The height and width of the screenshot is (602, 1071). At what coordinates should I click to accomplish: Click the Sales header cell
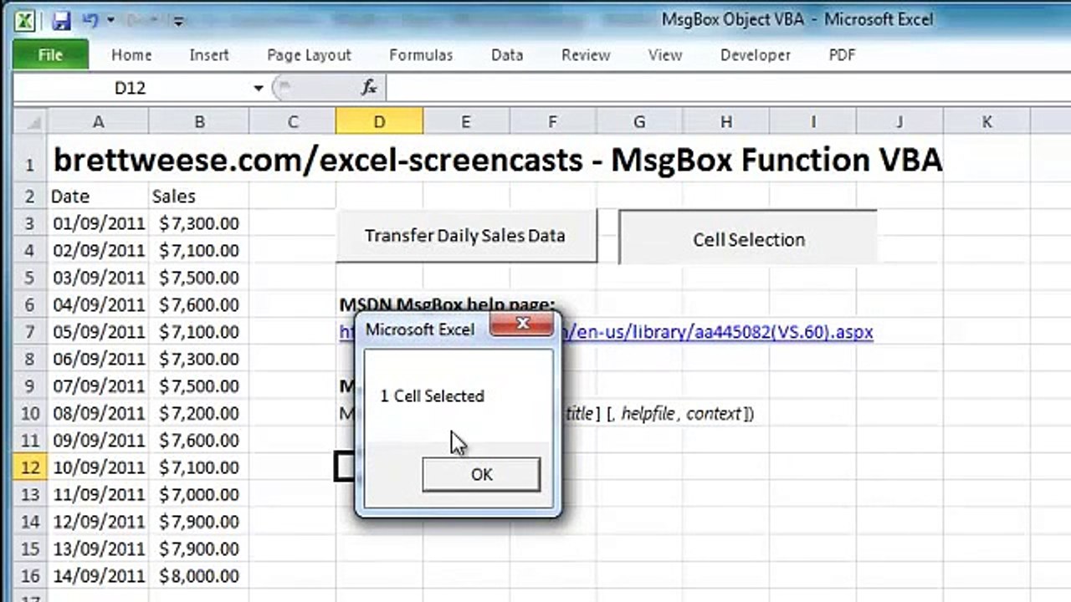click(x=199, y=196)
